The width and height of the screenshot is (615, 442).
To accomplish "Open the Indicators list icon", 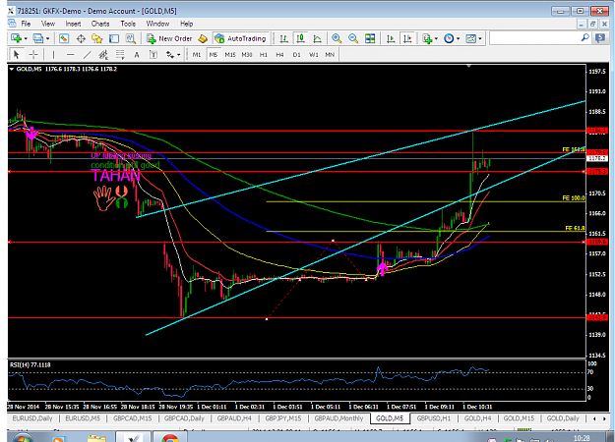I will (x=427, y=38).
